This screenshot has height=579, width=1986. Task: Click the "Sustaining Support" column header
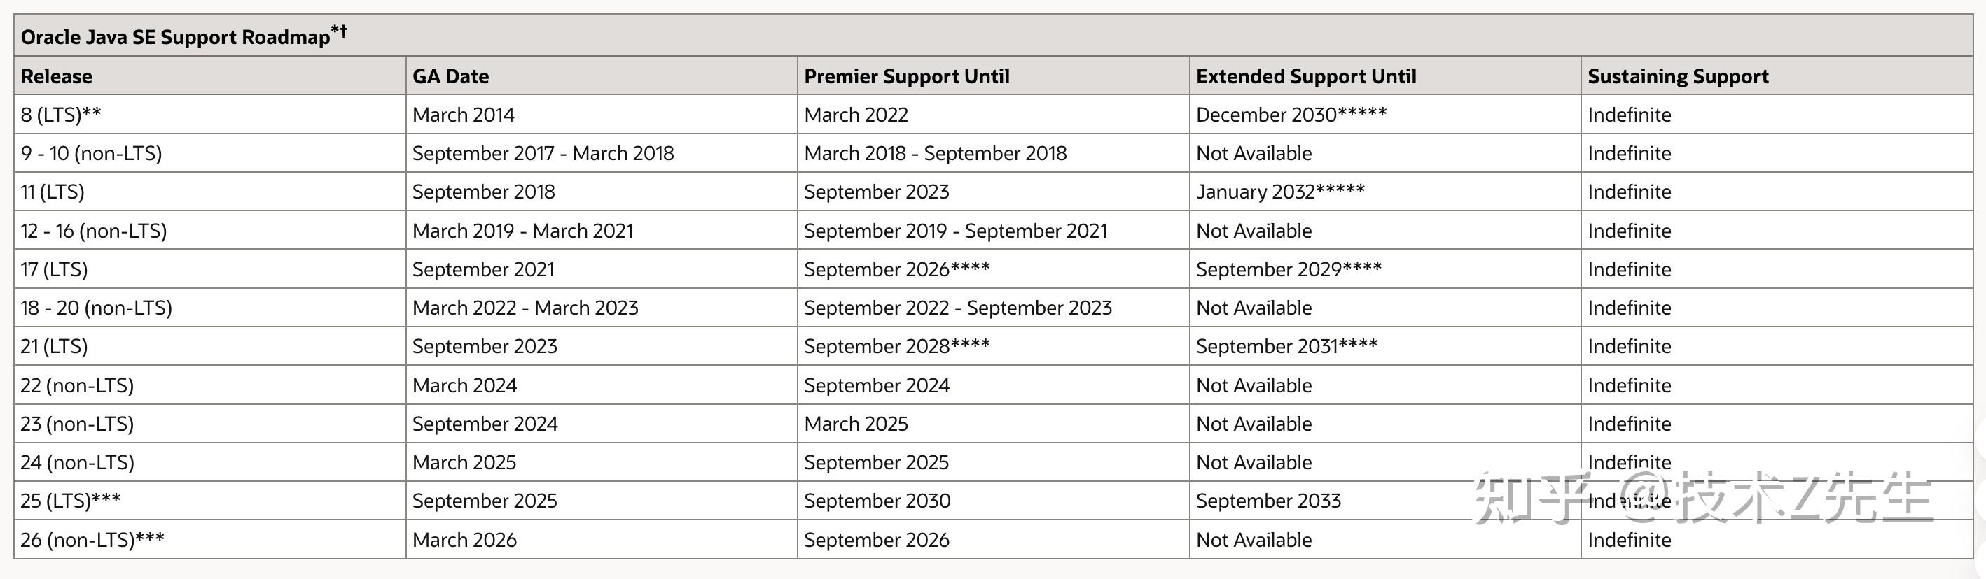1678,76
